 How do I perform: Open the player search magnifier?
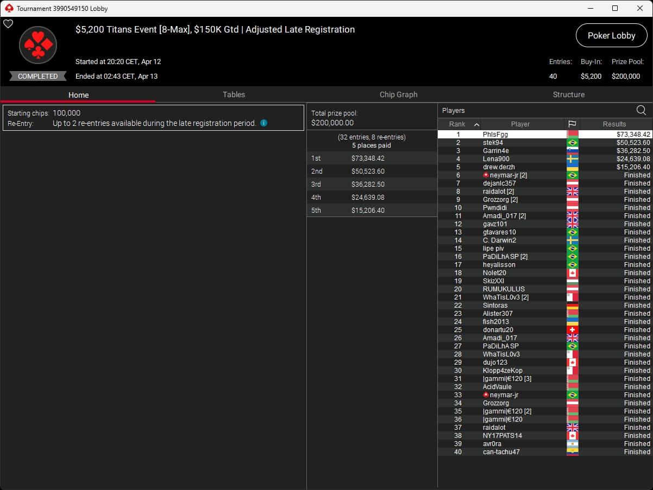pos(641,111)
